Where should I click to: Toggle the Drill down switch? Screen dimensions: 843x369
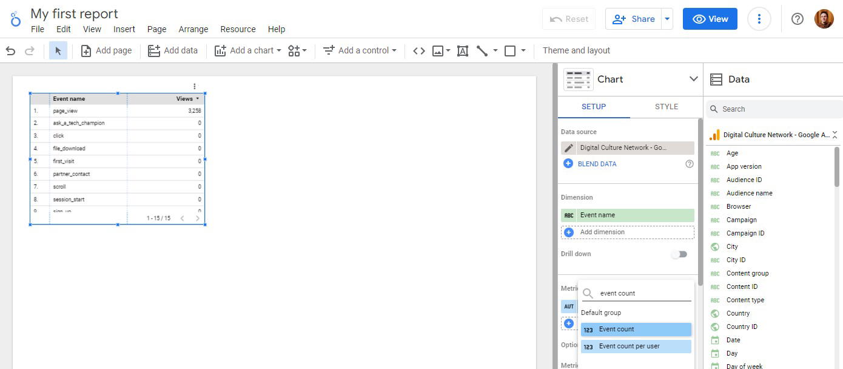click(x=679, y=254)
